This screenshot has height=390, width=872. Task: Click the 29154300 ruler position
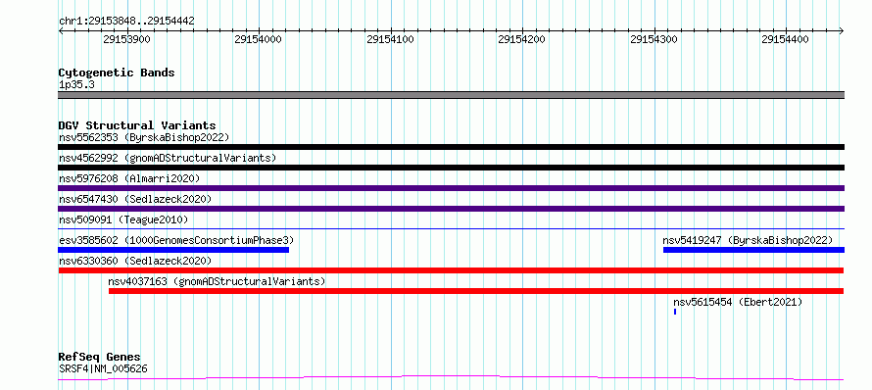click(x=654, y=39)
